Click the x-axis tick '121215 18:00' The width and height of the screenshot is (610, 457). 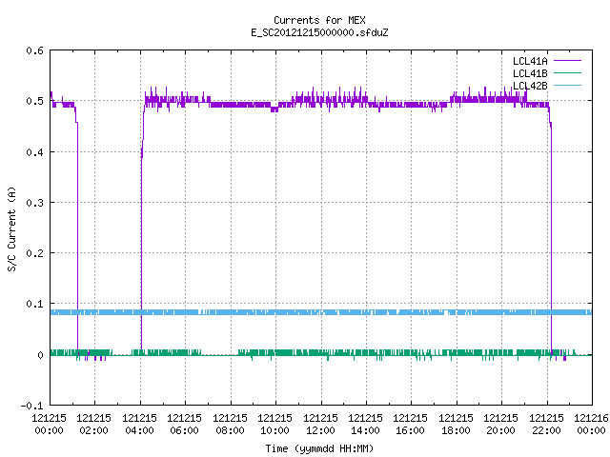point(456,425)
